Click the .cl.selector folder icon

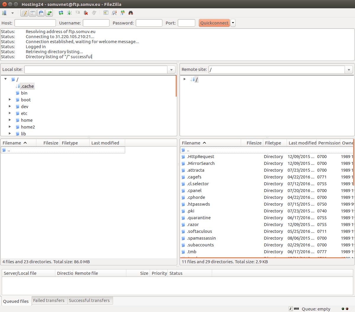(183, 184)
